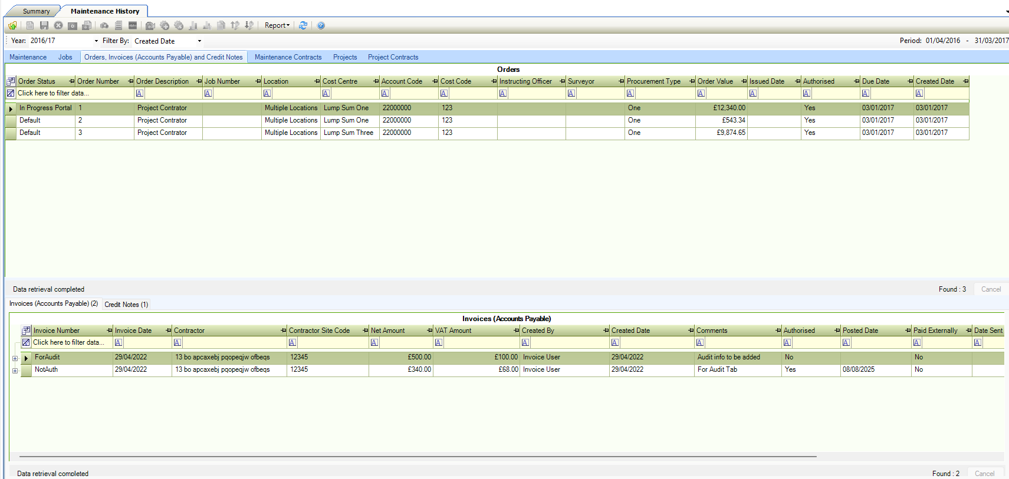Pin the Invoice Number column
Viewport: 1009px width, 479px height.
[x=110, y=331]
